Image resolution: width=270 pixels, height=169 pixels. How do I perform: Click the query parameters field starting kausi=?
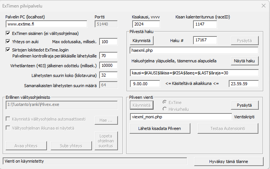coord(194,72)
